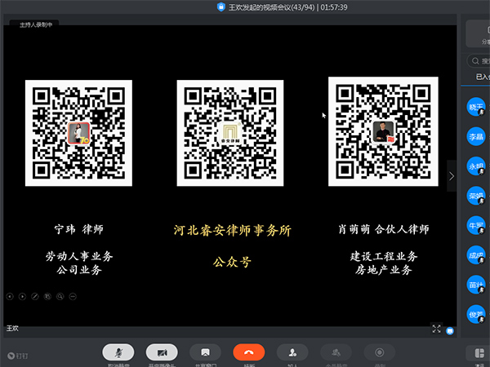Open the share window option

point(205,352)
